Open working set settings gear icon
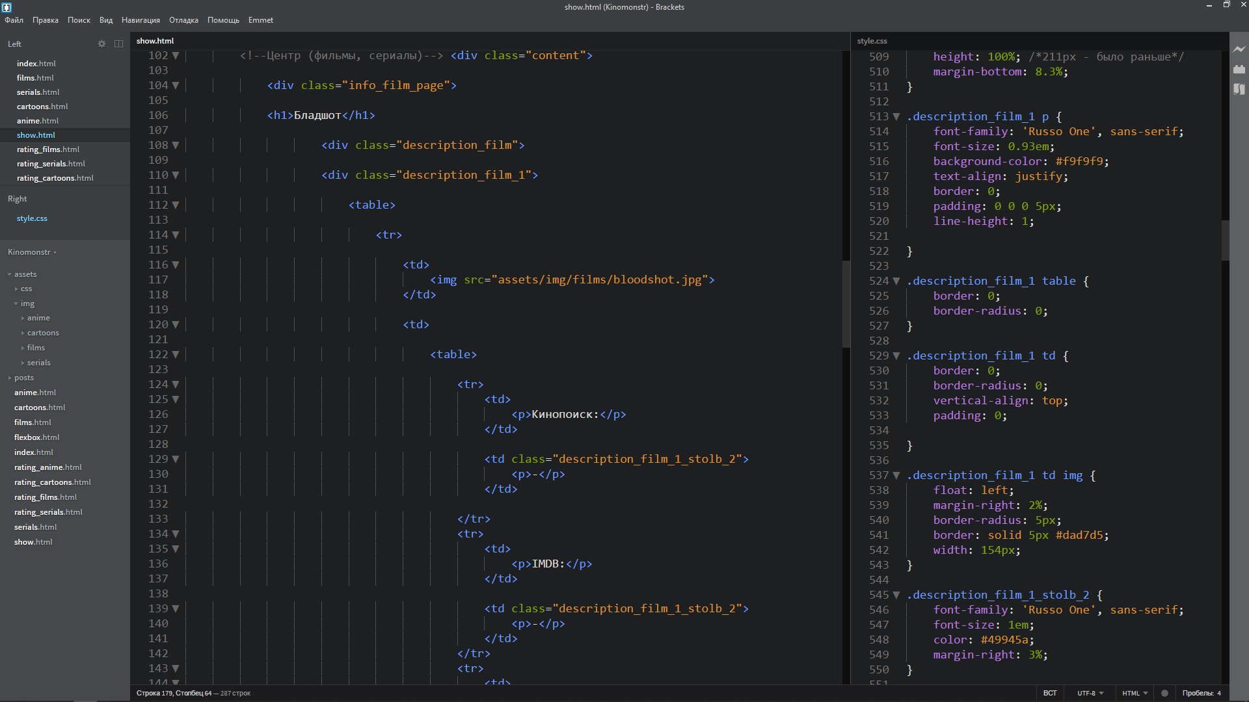The image size is (1249, 702). pos(101,44)
